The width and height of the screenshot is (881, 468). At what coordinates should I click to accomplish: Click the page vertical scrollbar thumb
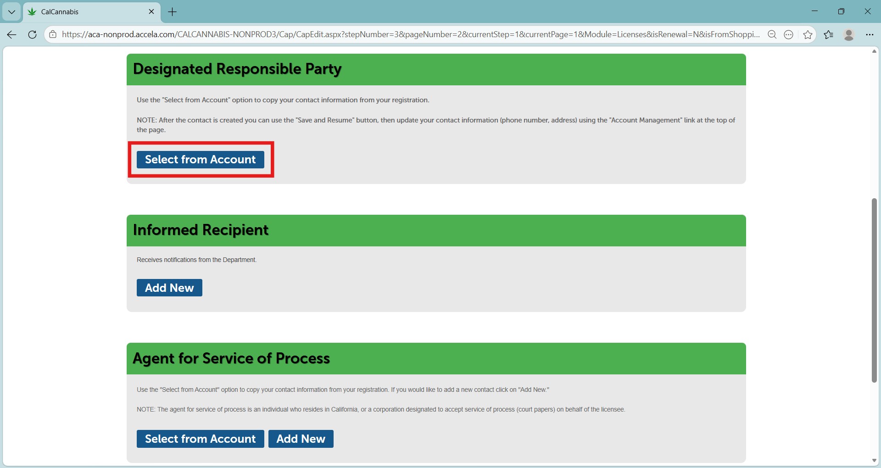tap(874, 290)
